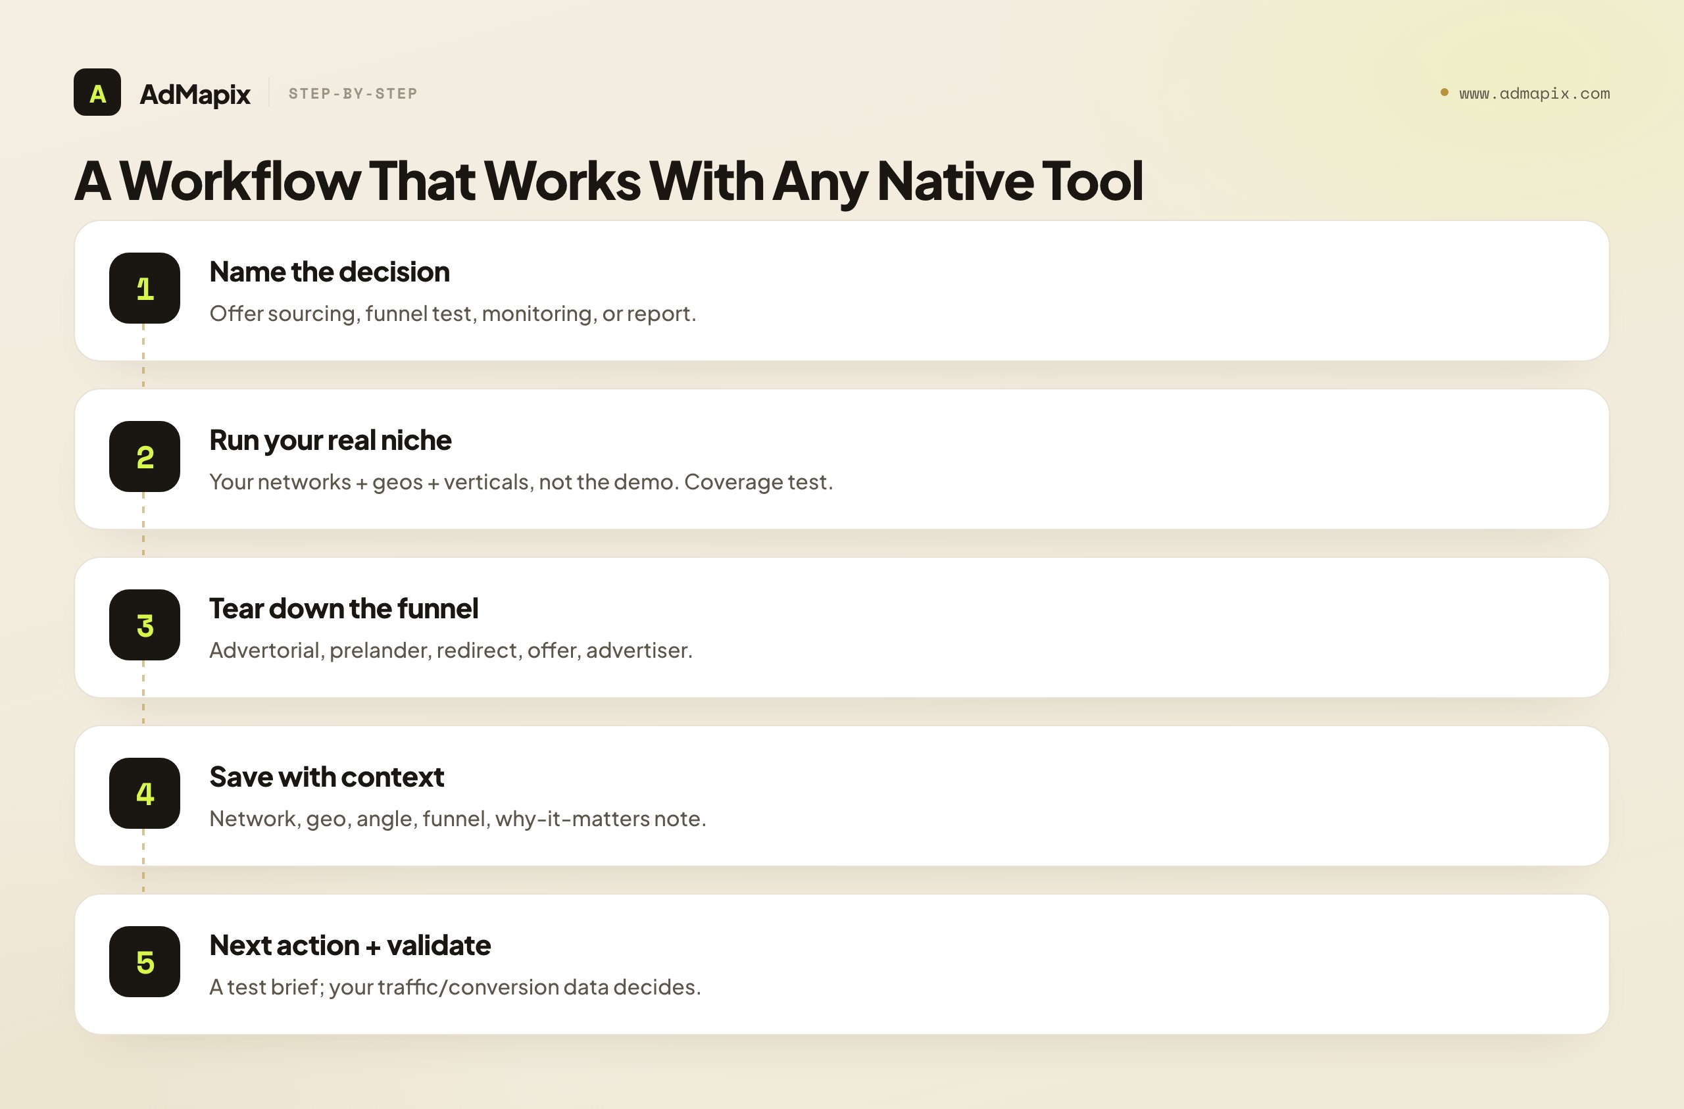
Task: Click the AdMapix logo icon
Action: pos(97,92)
